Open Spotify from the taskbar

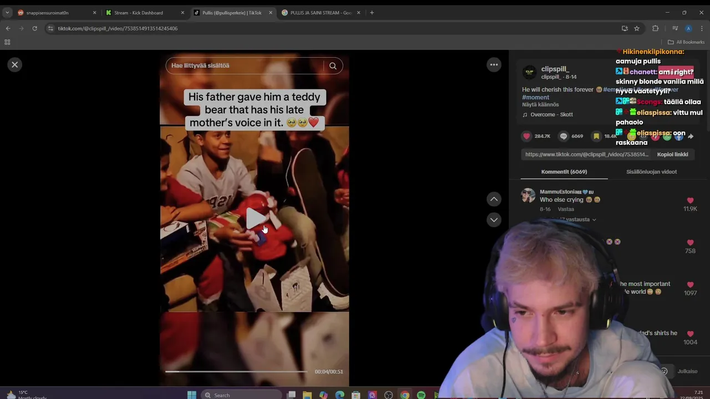tap(421, 395)
